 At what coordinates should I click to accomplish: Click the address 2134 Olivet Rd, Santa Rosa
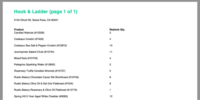tap(36, 20)
